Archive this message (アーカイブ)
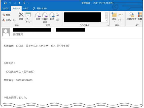This screenshot has height=108, width=144. [x=28, y=18]
